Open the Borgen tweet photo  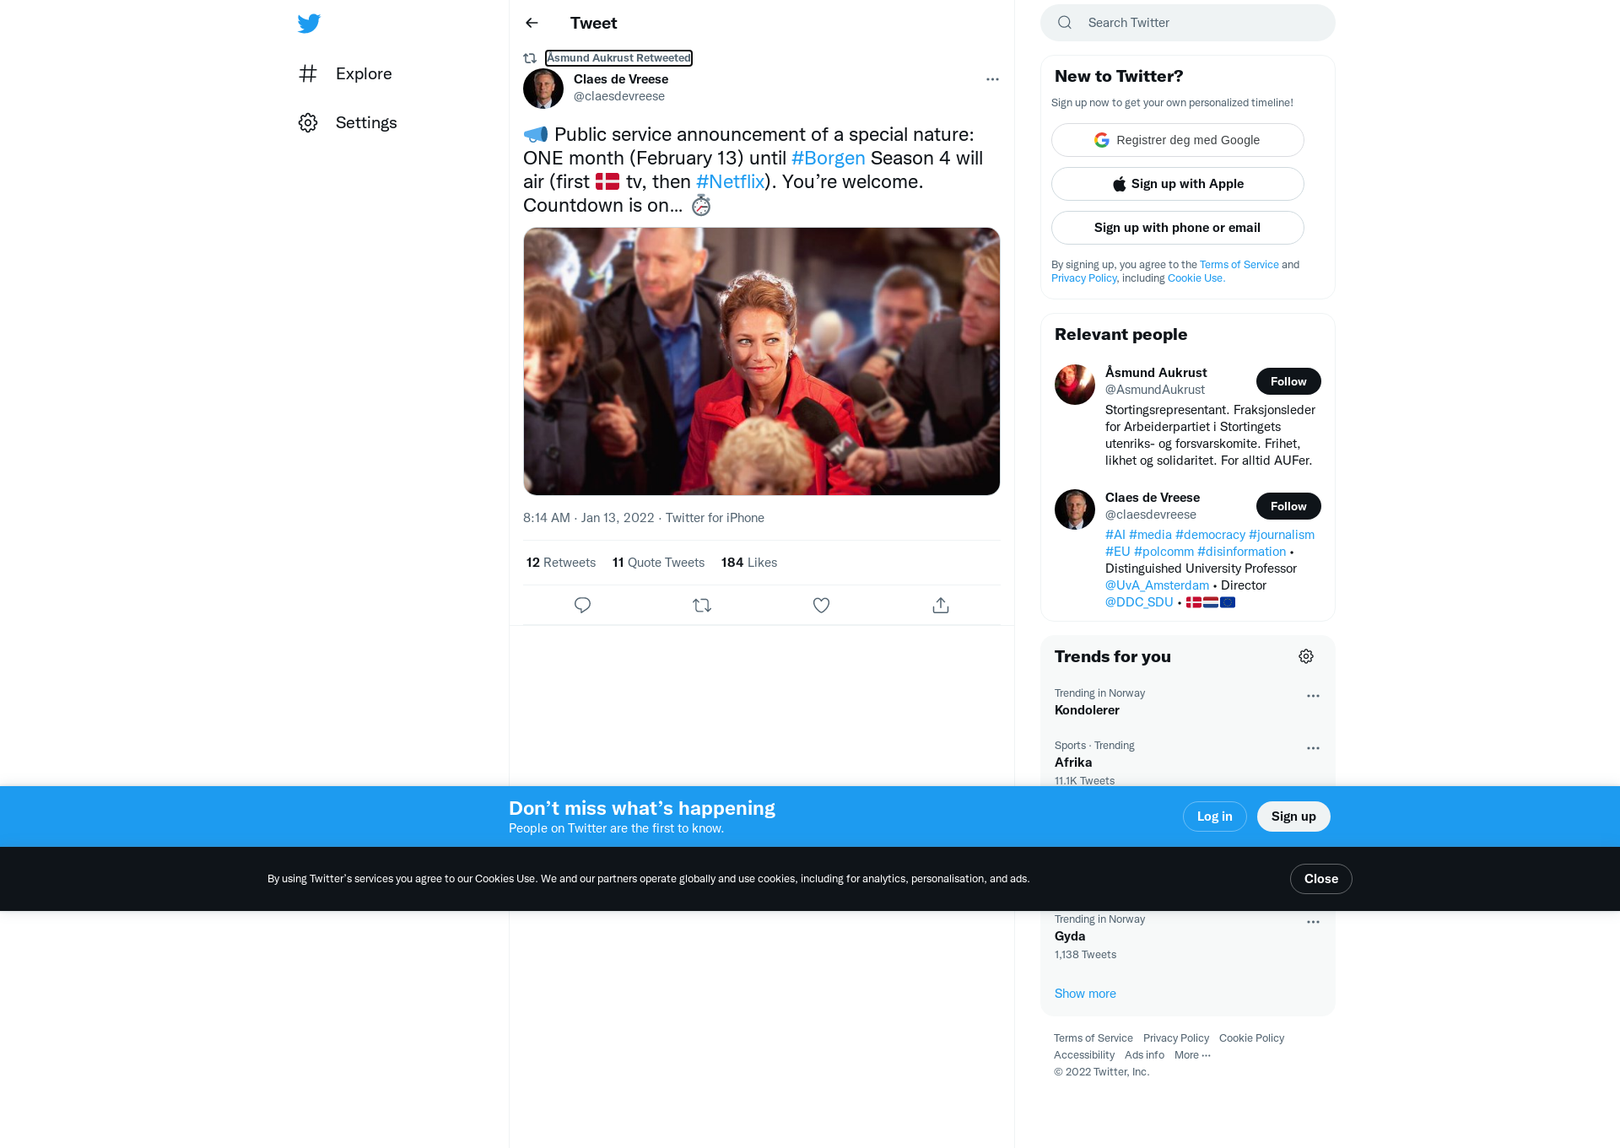point(762,361)
